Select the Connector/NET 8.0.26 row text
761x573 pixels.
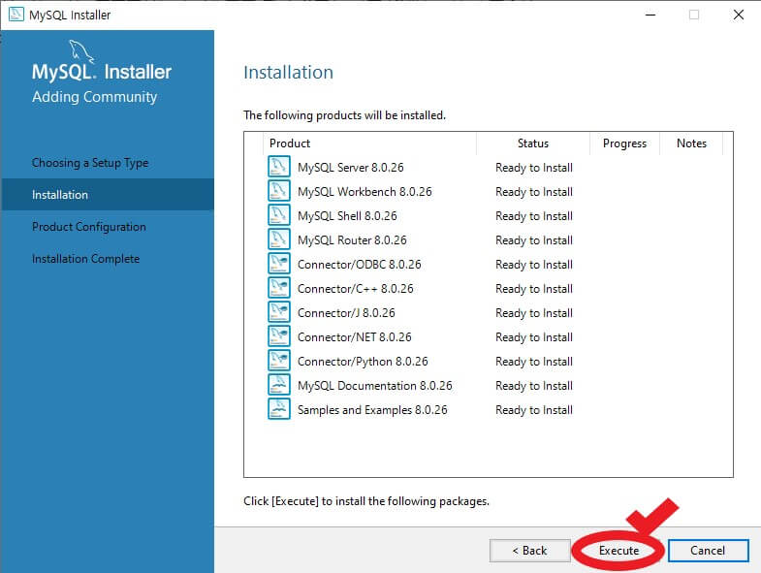point(354,337)
